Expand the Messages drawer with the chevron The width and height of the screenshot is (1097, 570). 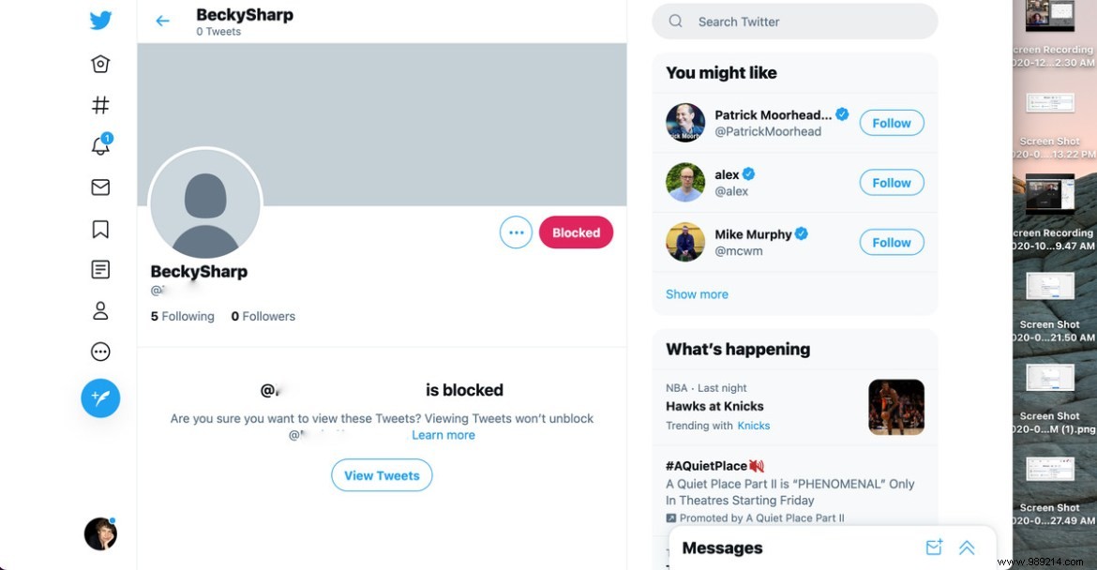[x=967, y=547]
